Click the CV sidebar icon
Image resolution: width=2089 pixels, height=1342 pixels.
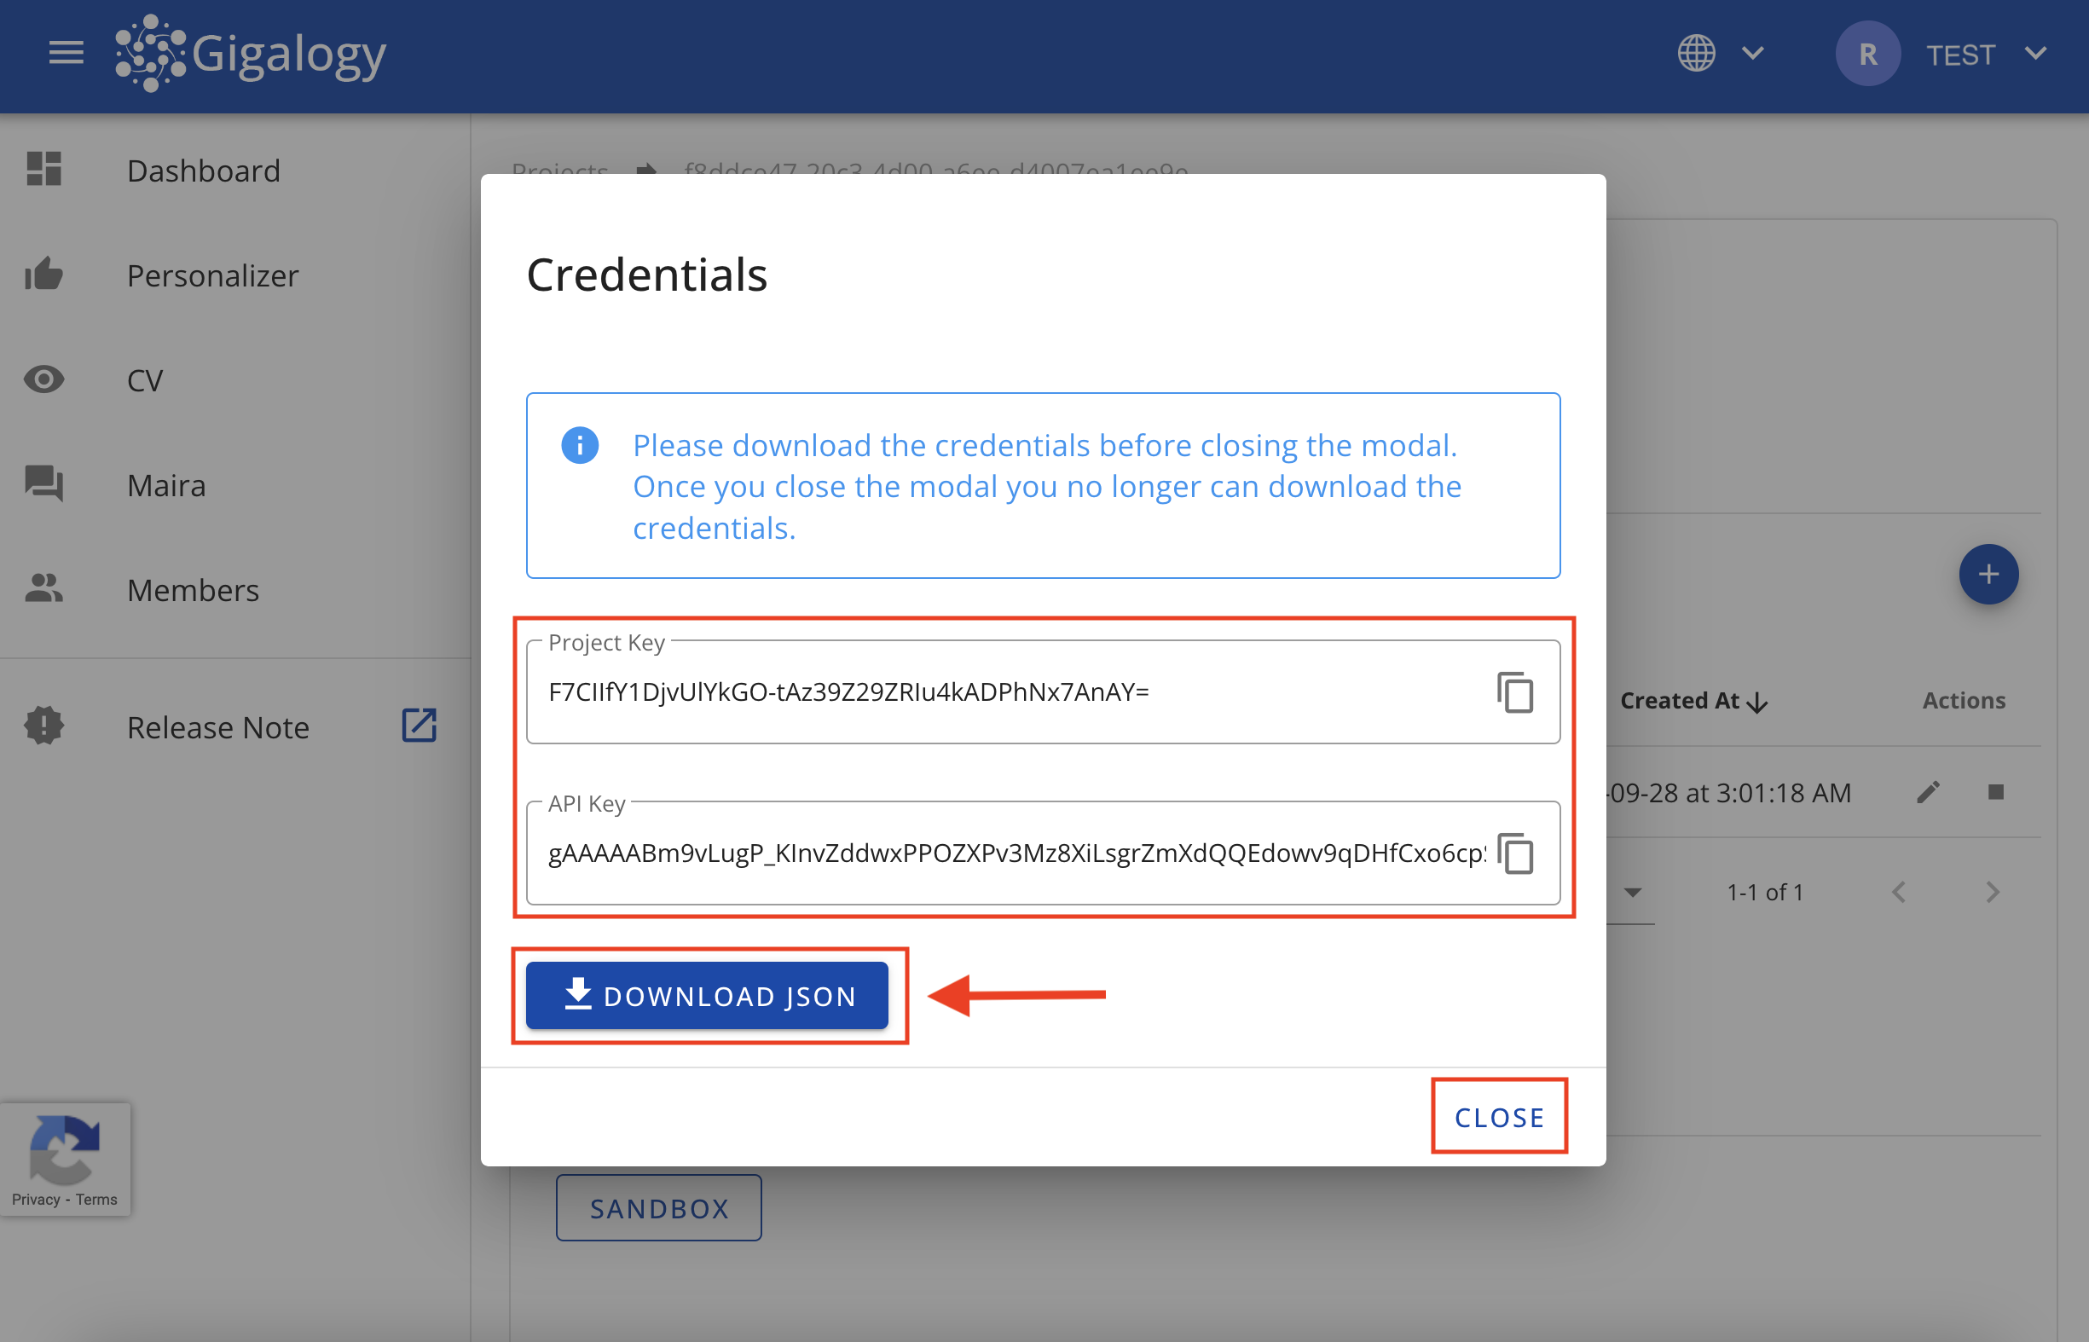(43, 381)
